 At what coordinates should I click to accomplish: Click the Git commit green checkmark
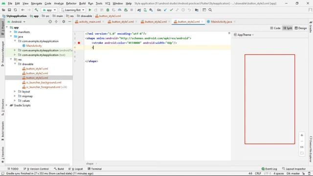coord(171,10)
